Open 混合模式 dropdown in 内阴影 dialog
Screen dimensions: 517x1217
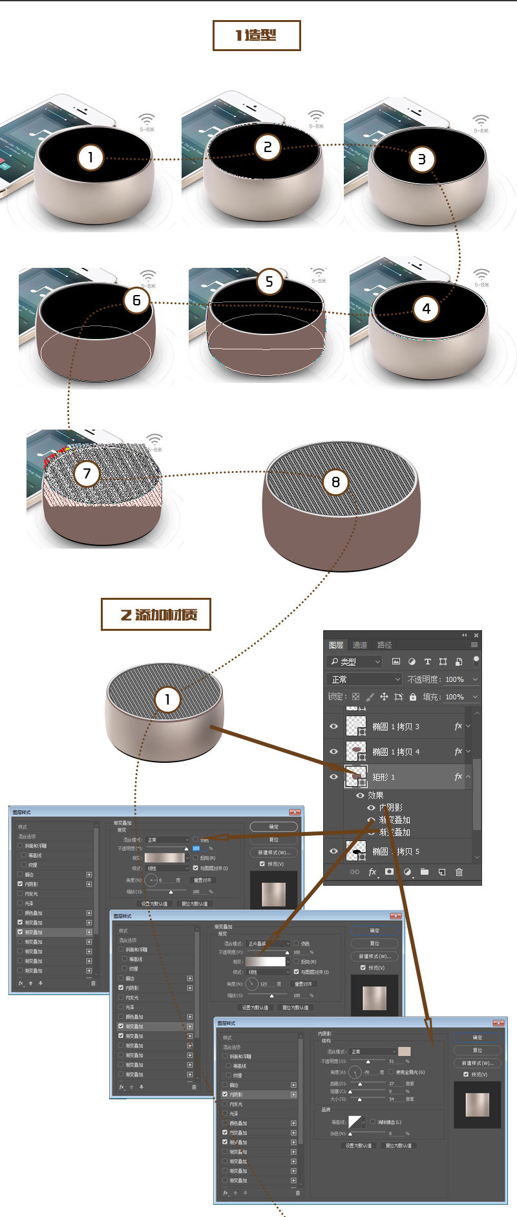point(372,1051)
